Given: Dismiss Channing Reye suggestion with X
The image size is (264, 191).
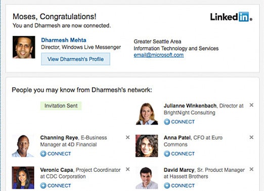Looking at the screenshot, I should (128, 137).
